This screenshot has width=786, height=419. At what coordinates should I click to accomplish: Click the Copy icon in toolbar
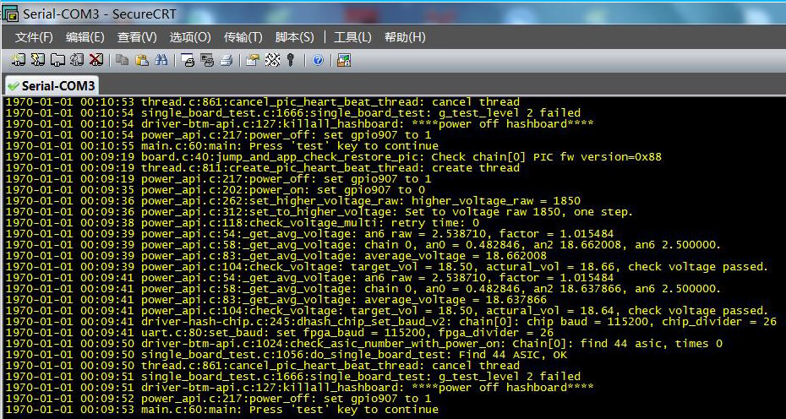[x=122, y=61]
